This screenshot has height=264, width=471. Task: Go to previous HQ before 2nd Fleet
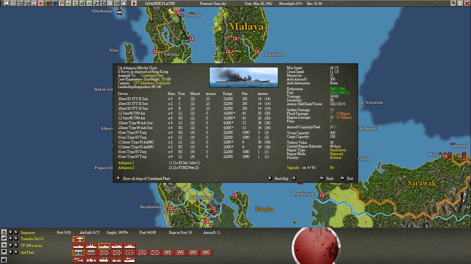coord(11,252)
